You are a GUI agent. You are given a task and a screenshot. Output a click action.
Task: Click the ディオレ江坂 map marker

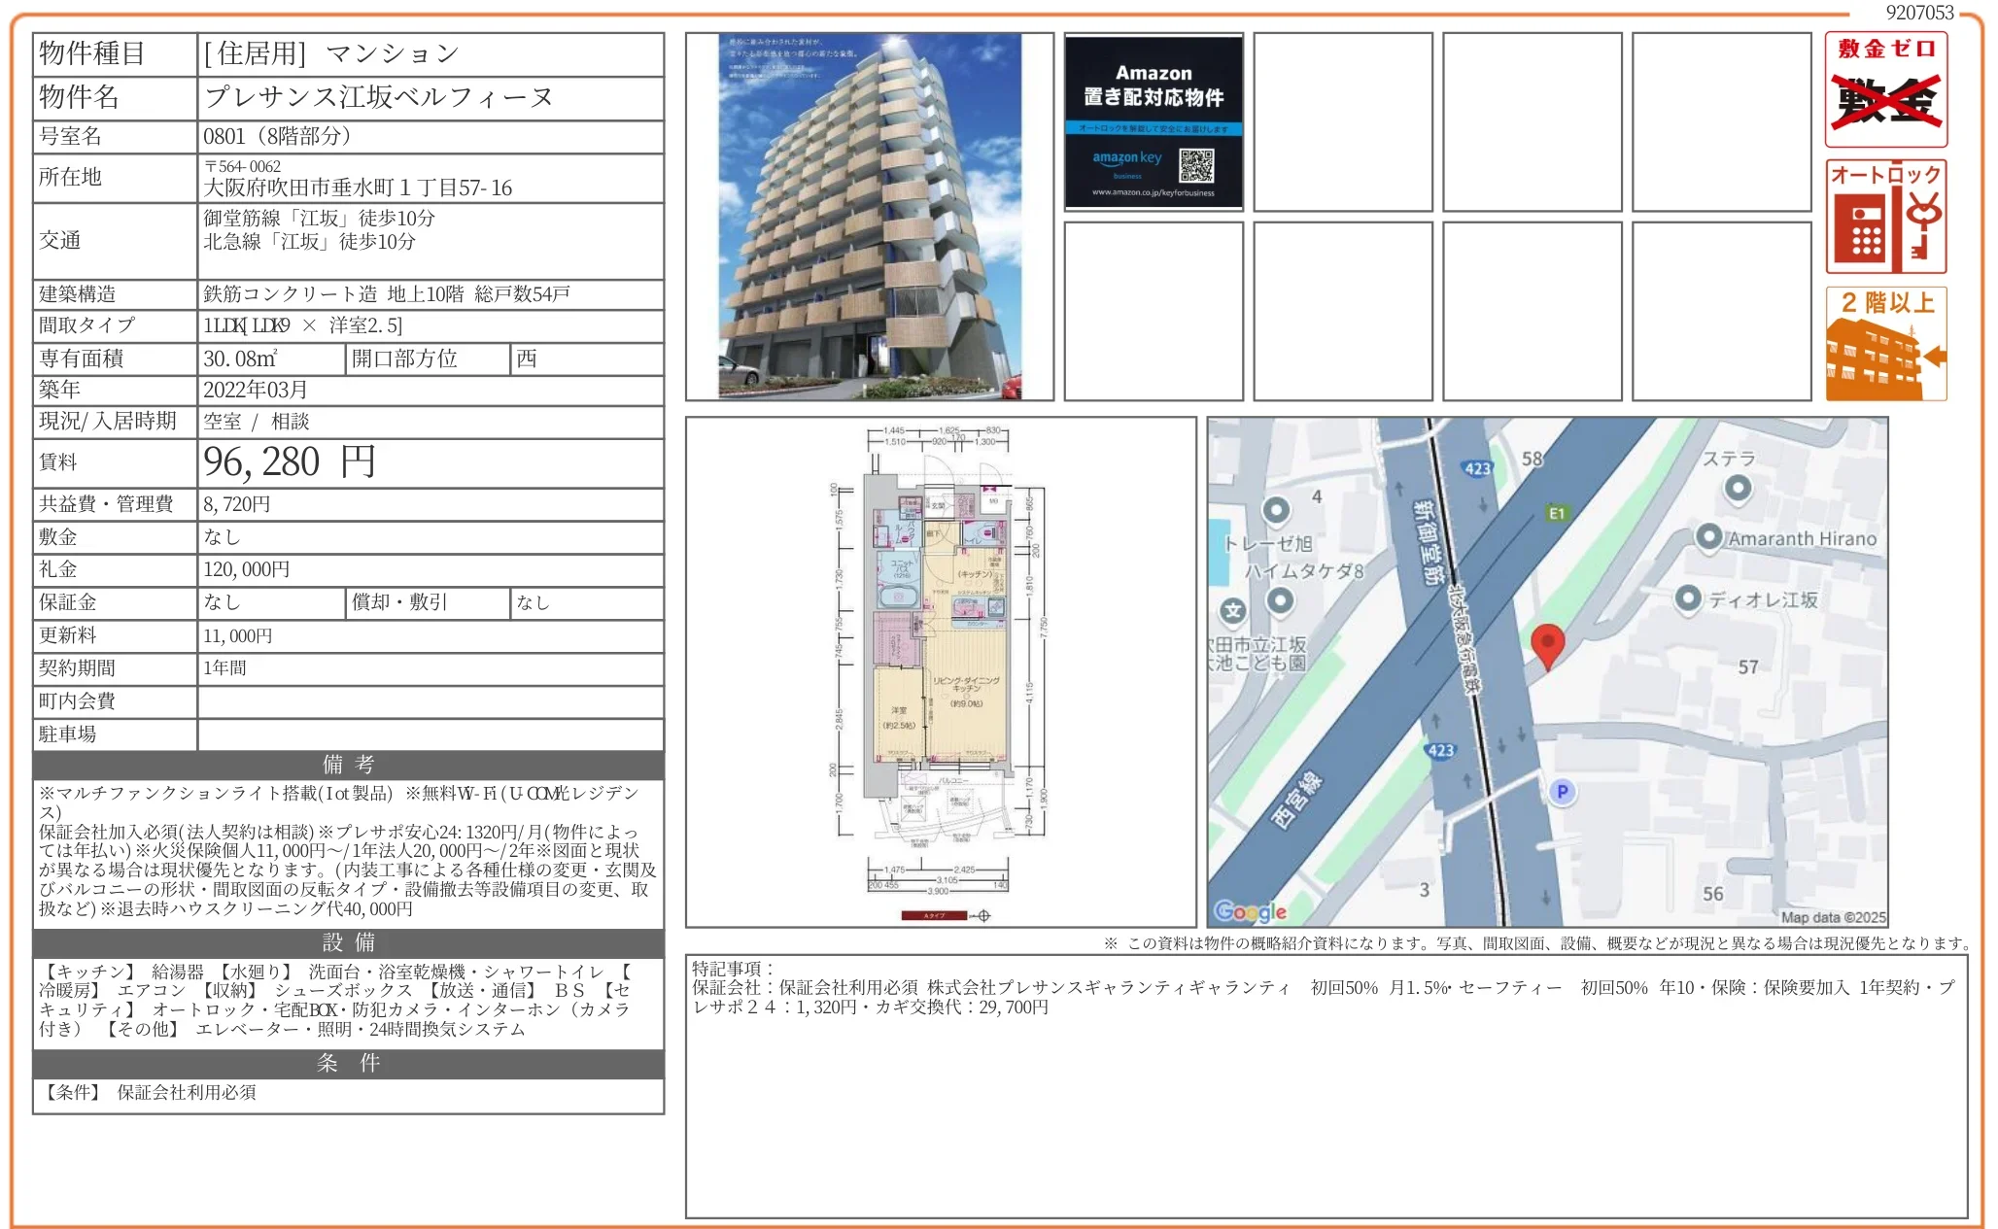pyautogui.click(x=1689, y=598)
